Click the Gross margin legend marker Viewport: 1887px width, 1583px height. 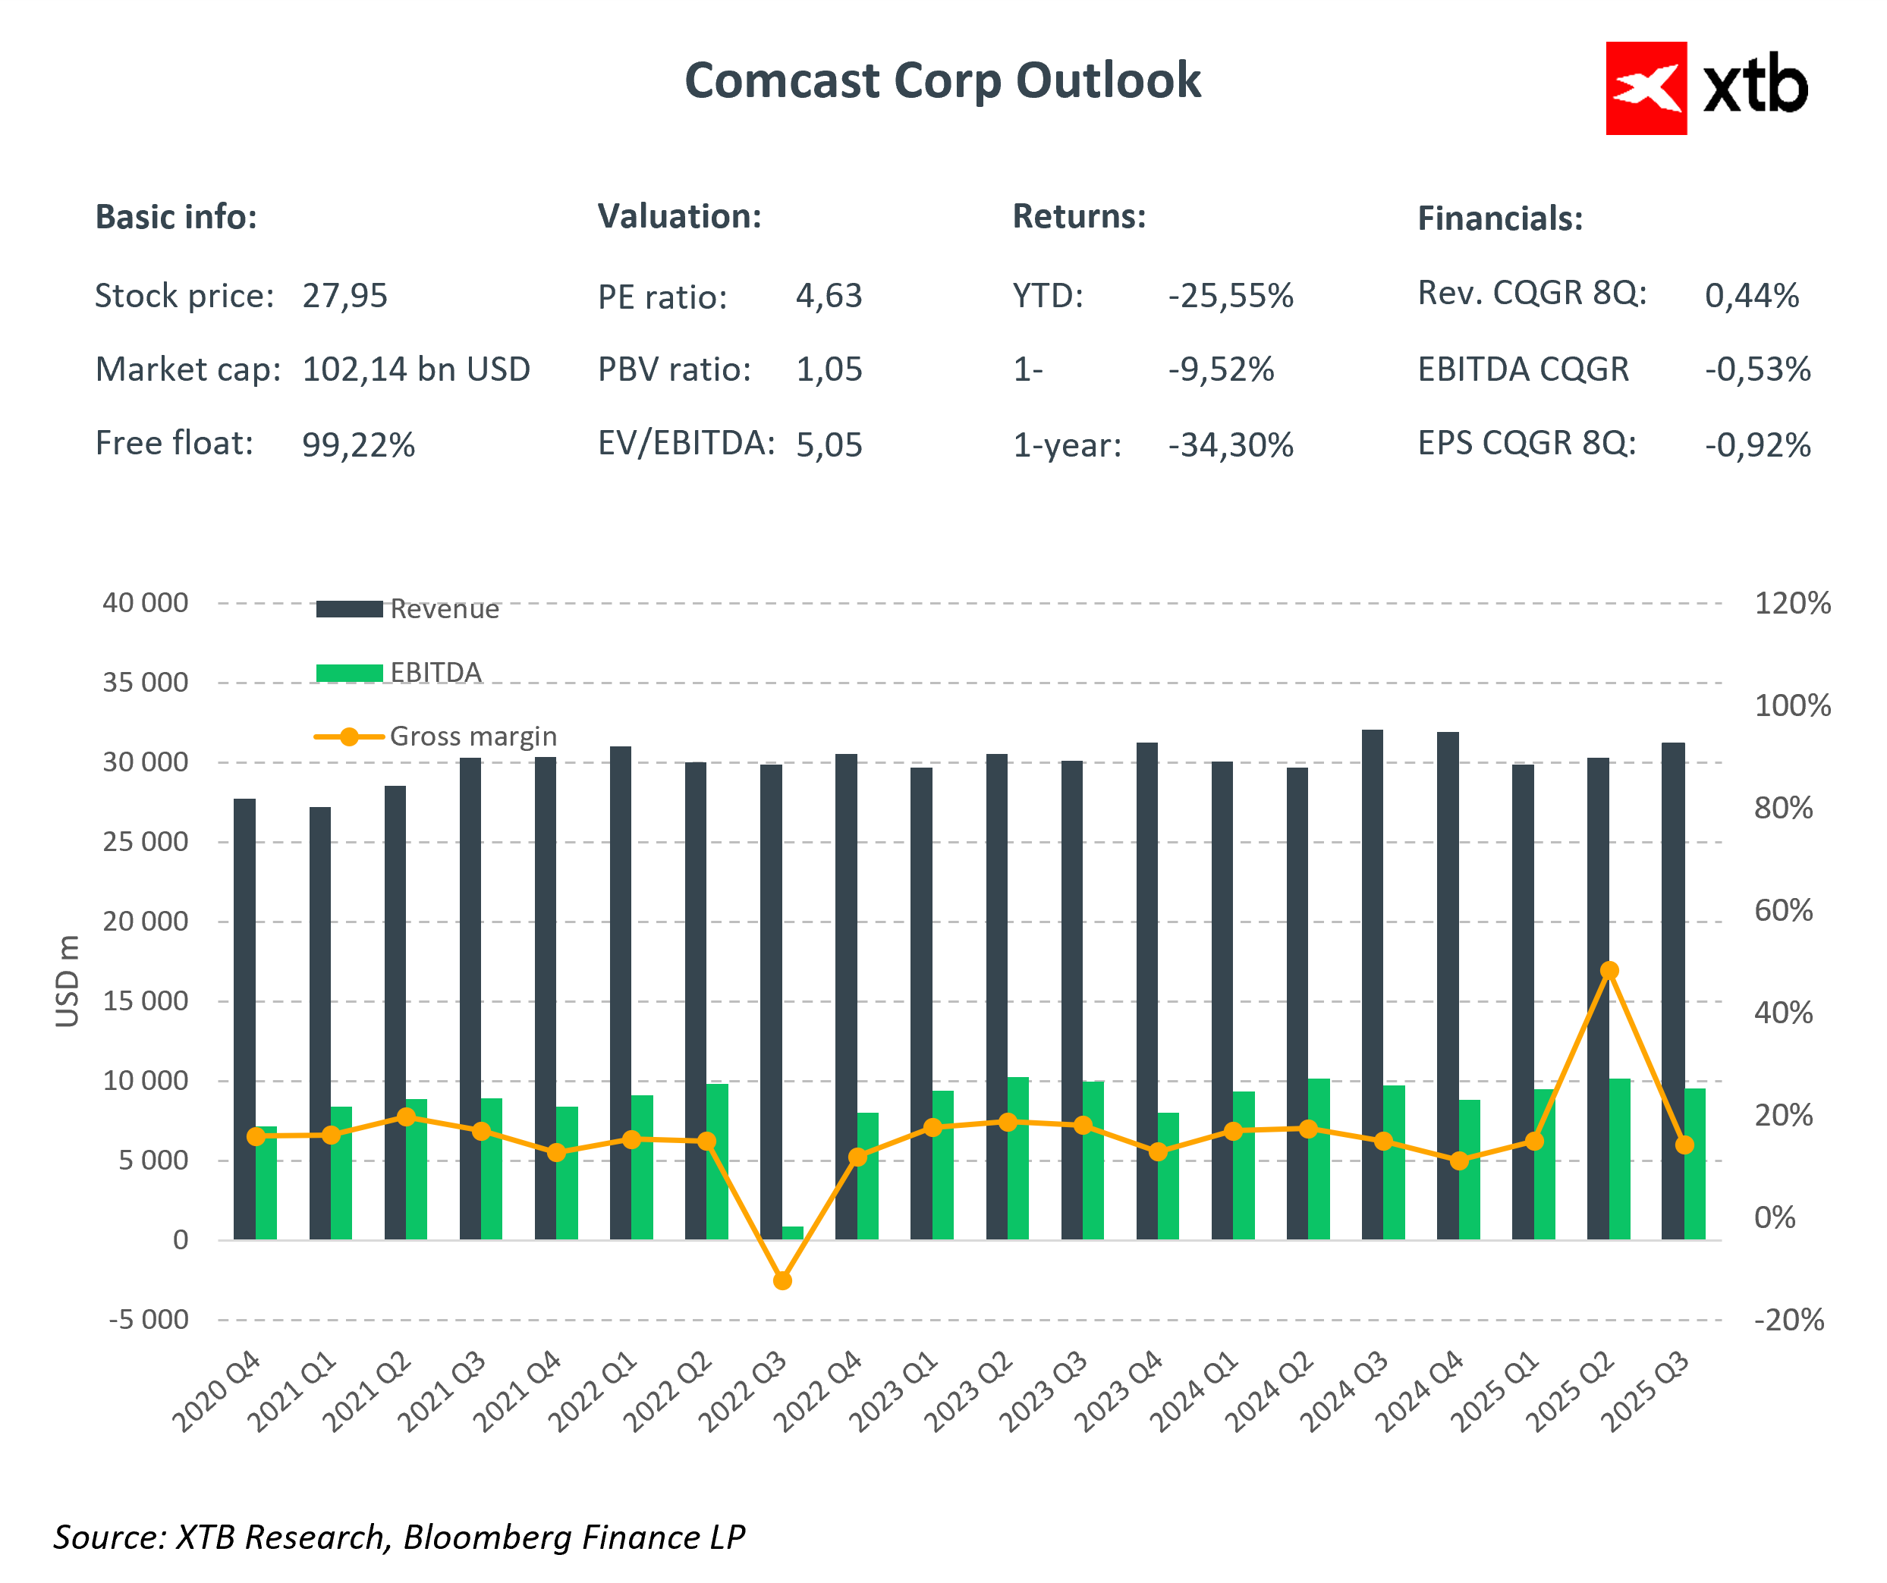click(349, 737)
